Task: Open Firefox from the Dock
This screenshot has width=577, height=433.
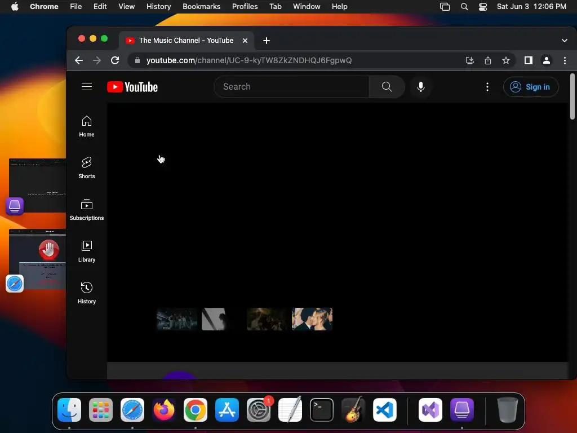Action: pos(164,410)
